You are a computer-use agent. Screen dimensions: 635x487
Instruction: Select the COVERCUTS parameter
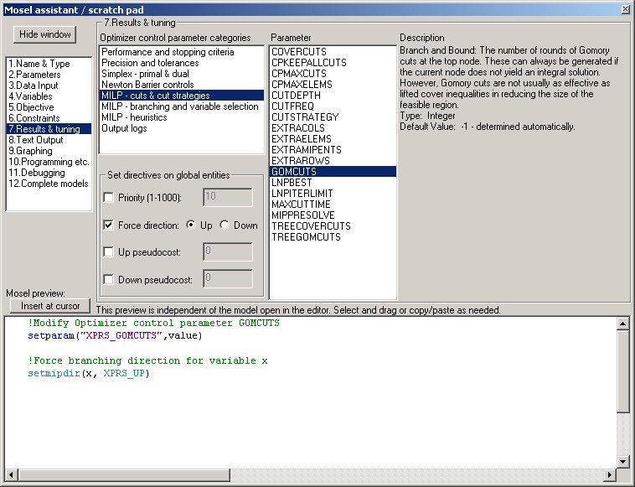[299, 52]
